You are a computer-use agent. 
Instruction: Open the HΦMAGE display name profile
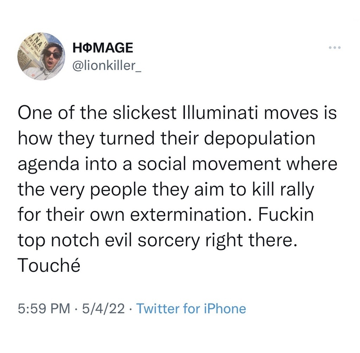coord(102,47)
